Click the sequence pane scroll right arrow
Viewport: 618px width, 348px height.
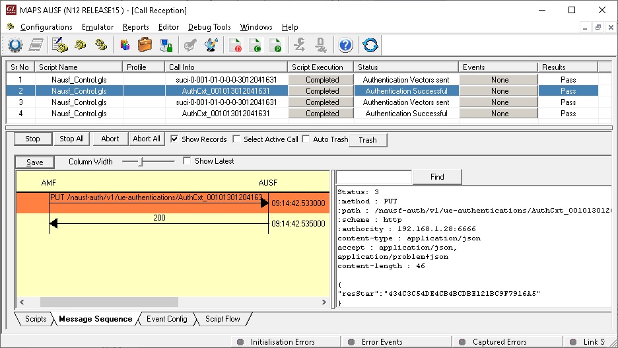click(324, 302)
